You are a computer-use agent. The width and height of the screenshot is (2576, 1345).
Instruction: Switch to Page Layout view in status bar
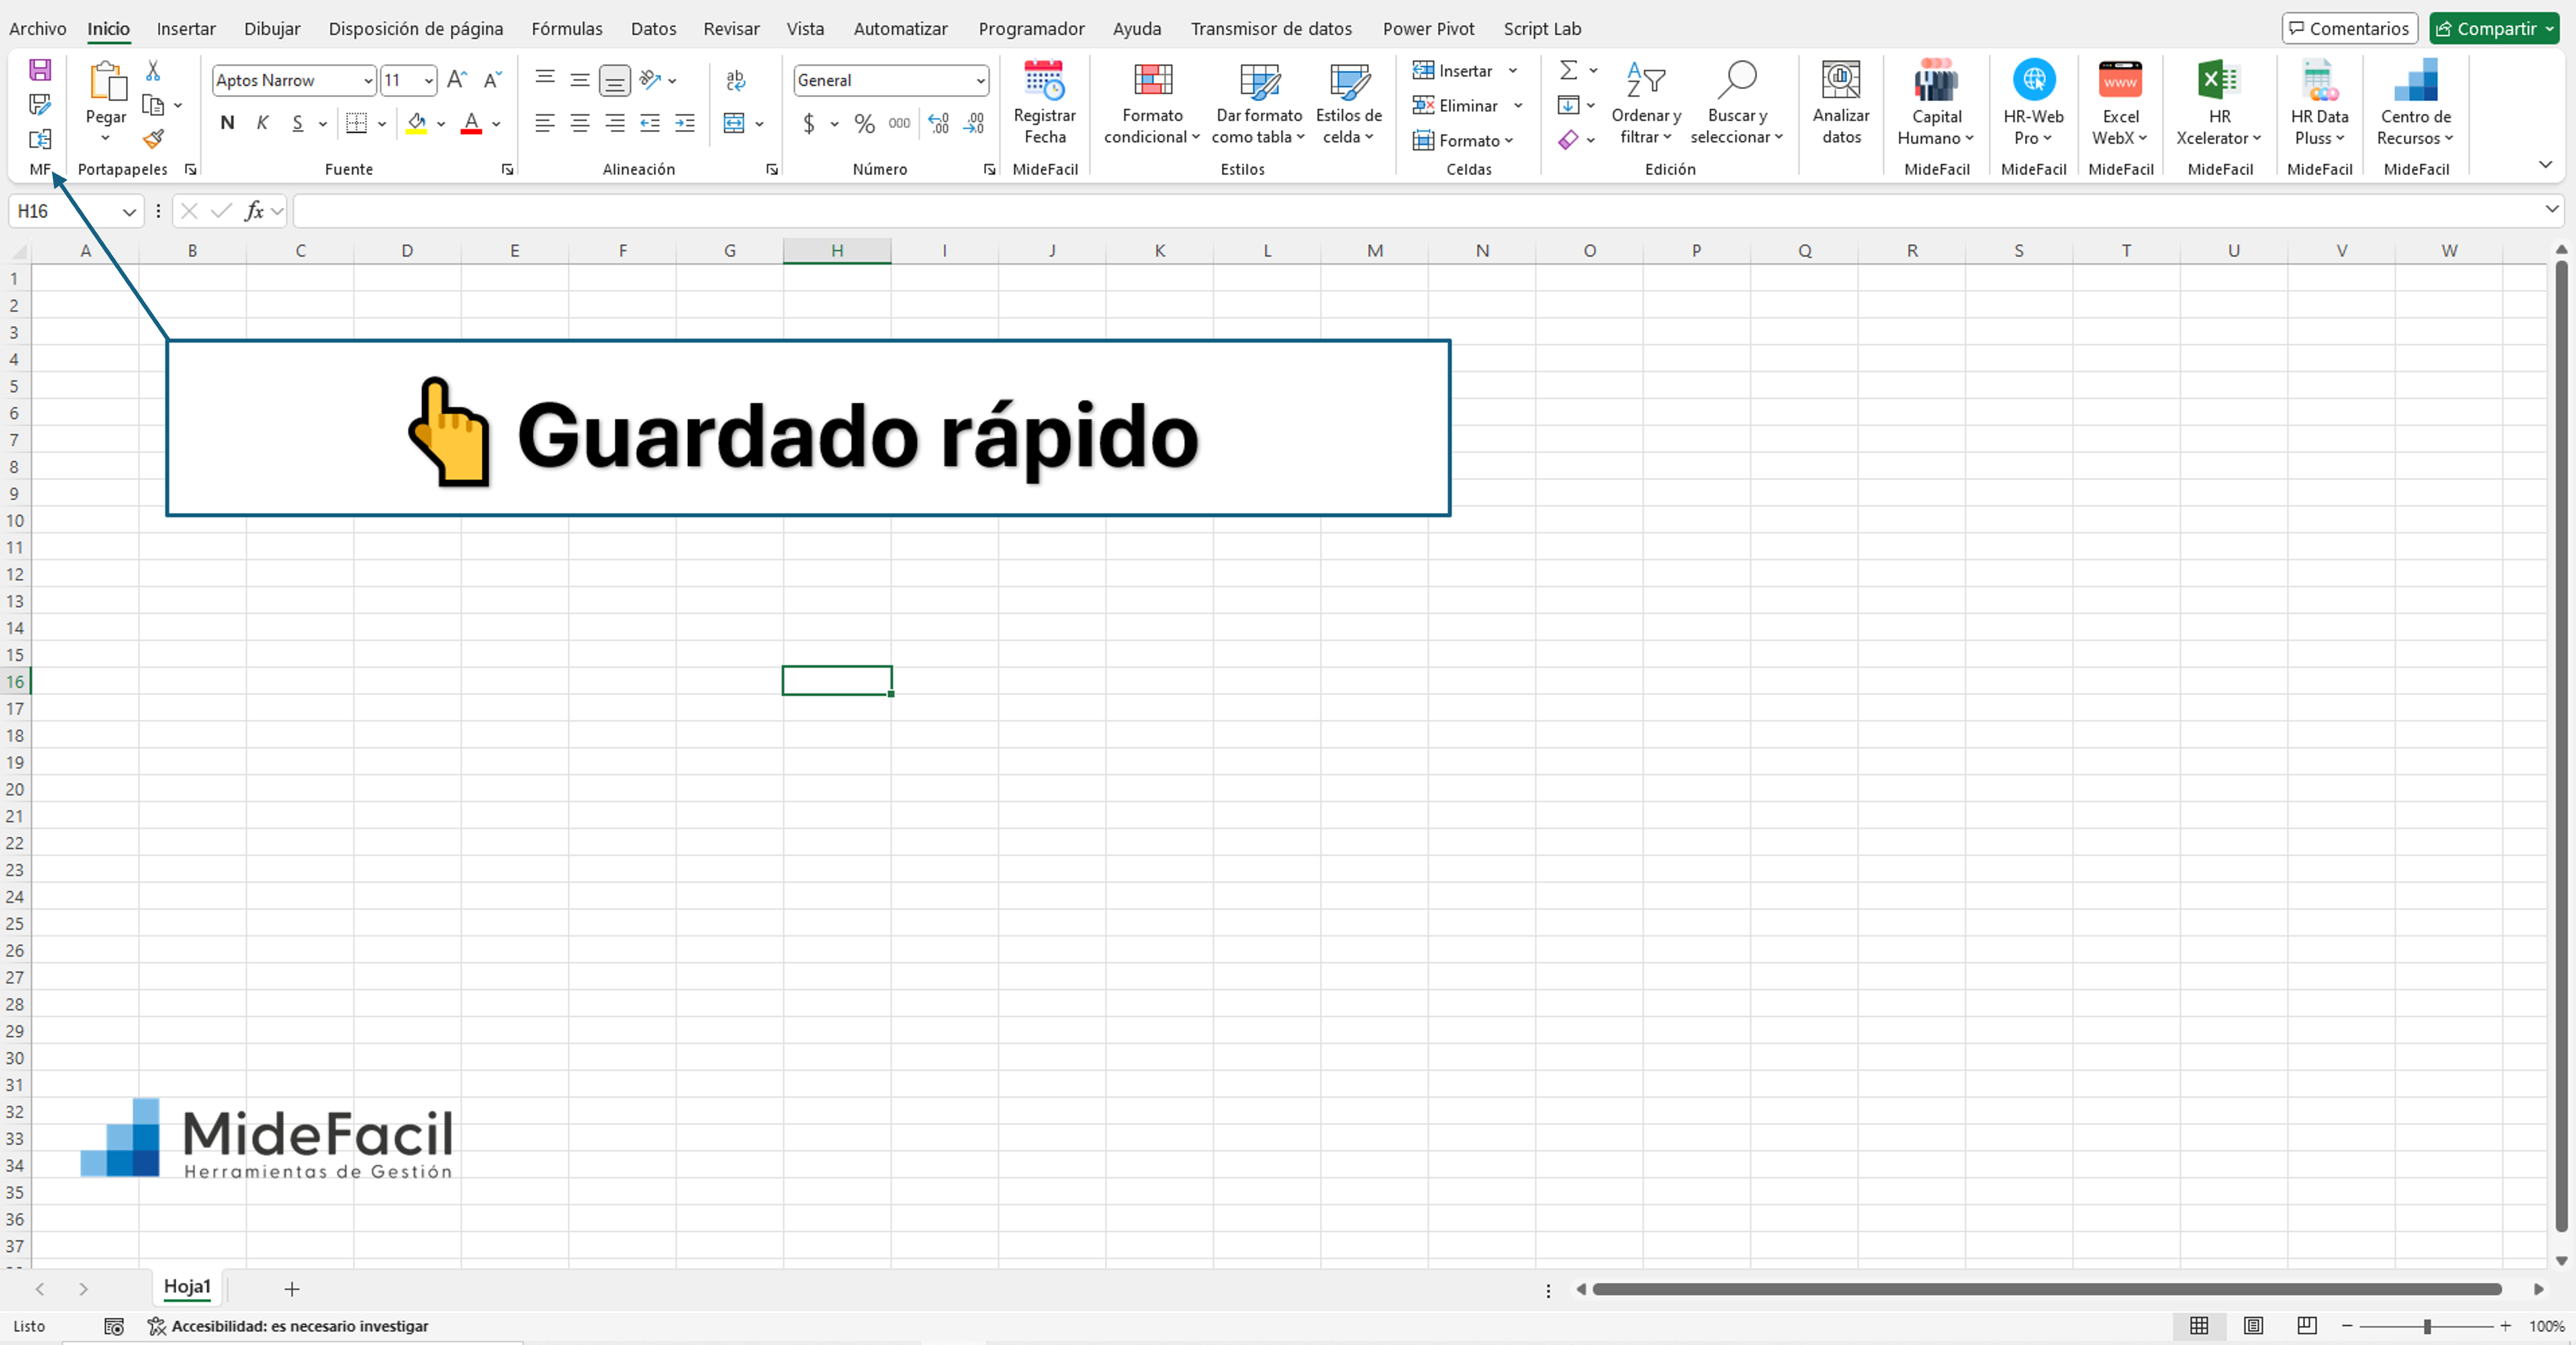pyautogui.click(x=2253, y=1325)
